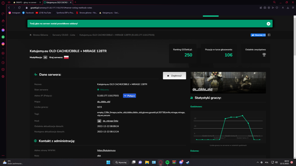
Task: Open History clock icon in the sidebar
Action: click(3, 63)
